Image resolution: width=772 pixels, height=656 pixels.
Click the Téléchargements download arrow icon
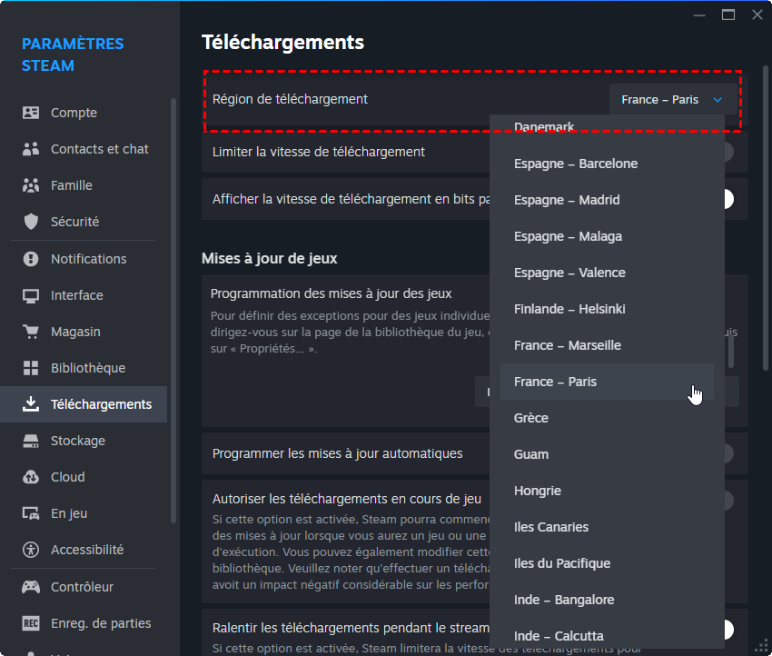click(31, 404)
